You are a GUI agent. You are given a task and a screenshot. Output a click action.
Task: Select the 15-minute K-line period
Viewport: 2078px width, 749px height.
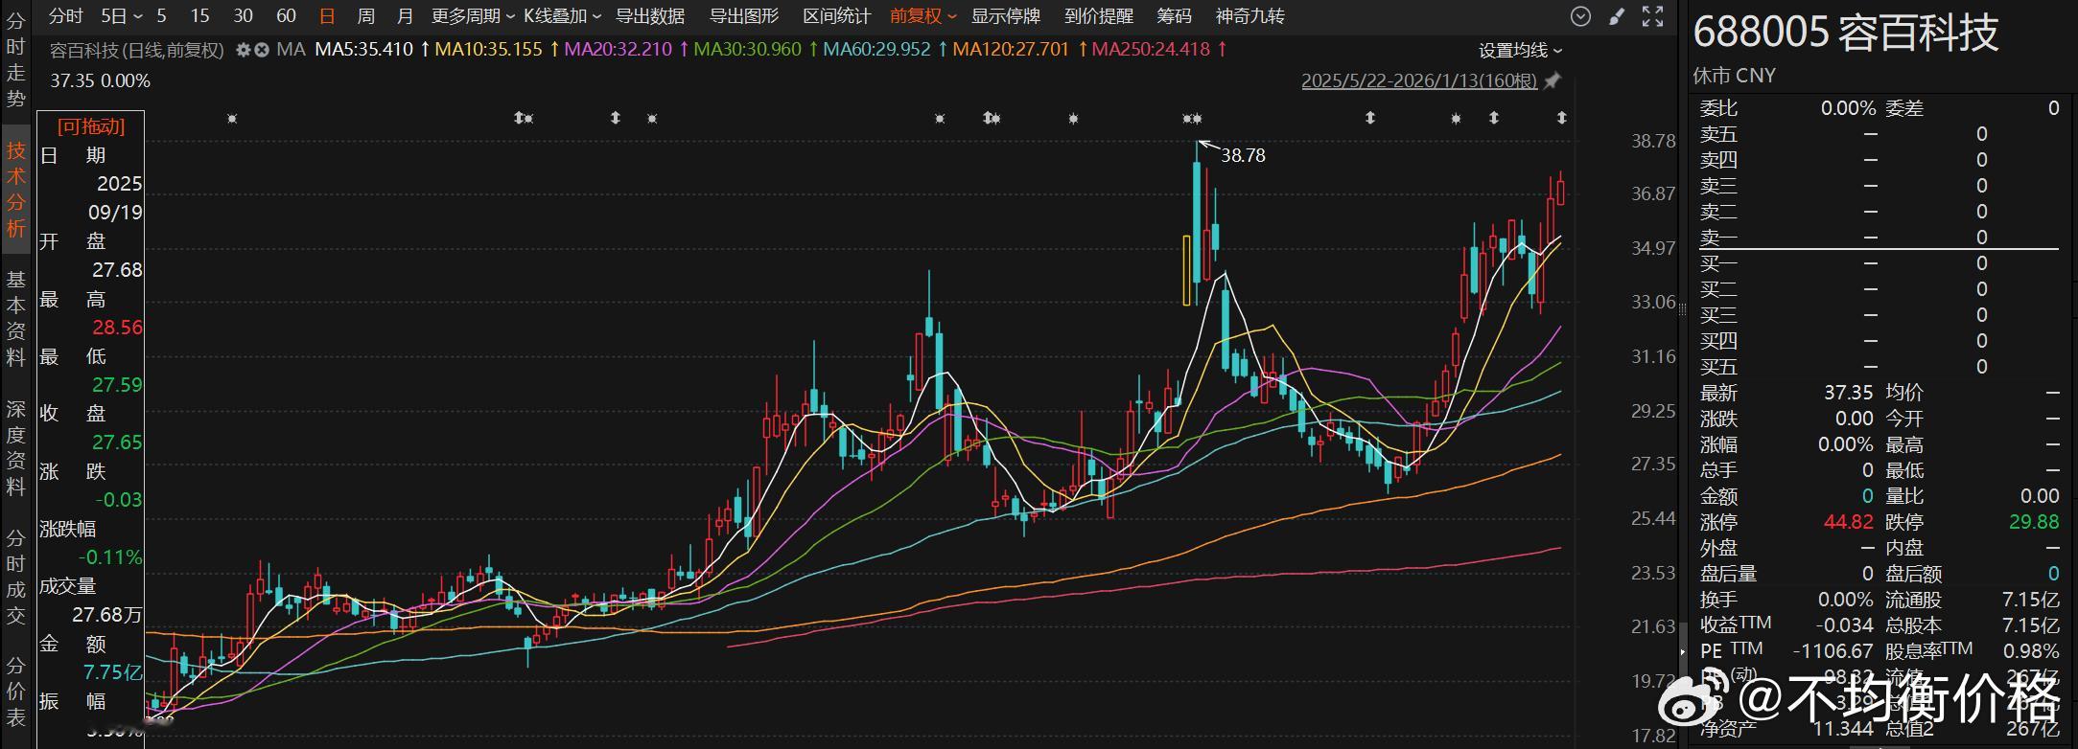(199, 16)
